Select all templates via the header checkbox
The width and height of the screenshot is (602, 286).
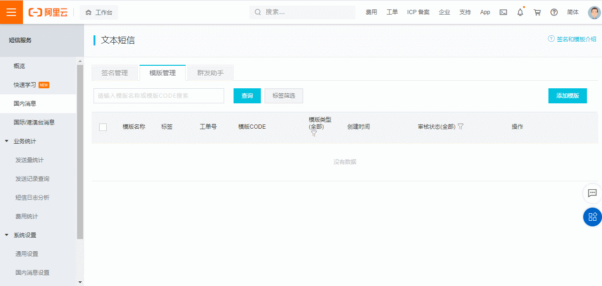click(x=103, y=127)
